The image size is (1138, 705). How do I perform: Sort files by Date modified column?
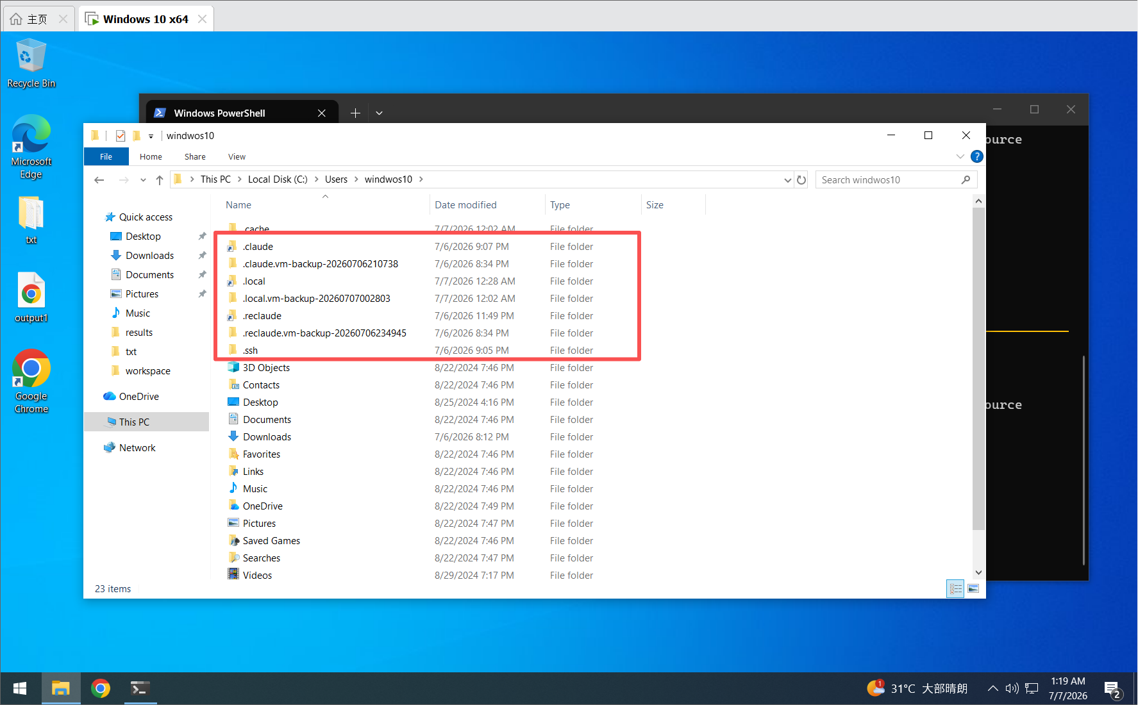[x=465, y=205]
